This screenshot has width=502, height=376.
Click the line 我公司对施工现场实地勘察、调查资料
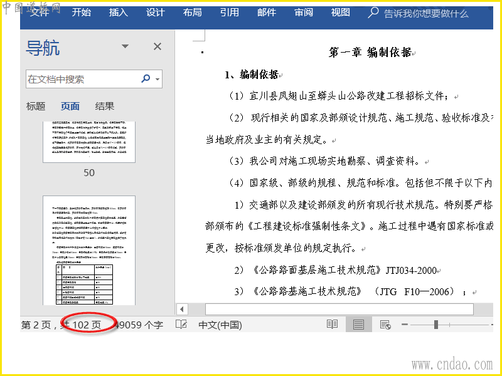pos(324,161)
